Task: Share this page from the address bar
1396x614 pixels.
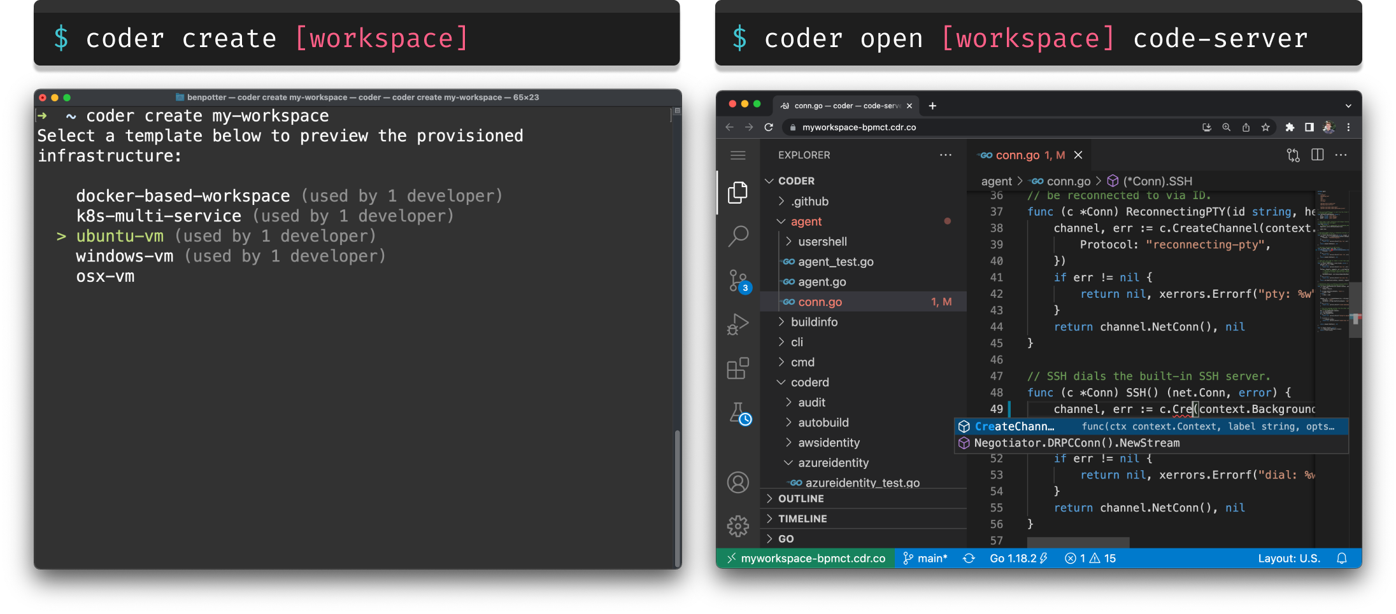Action: pyautogui.click(x=1246, y=127)
